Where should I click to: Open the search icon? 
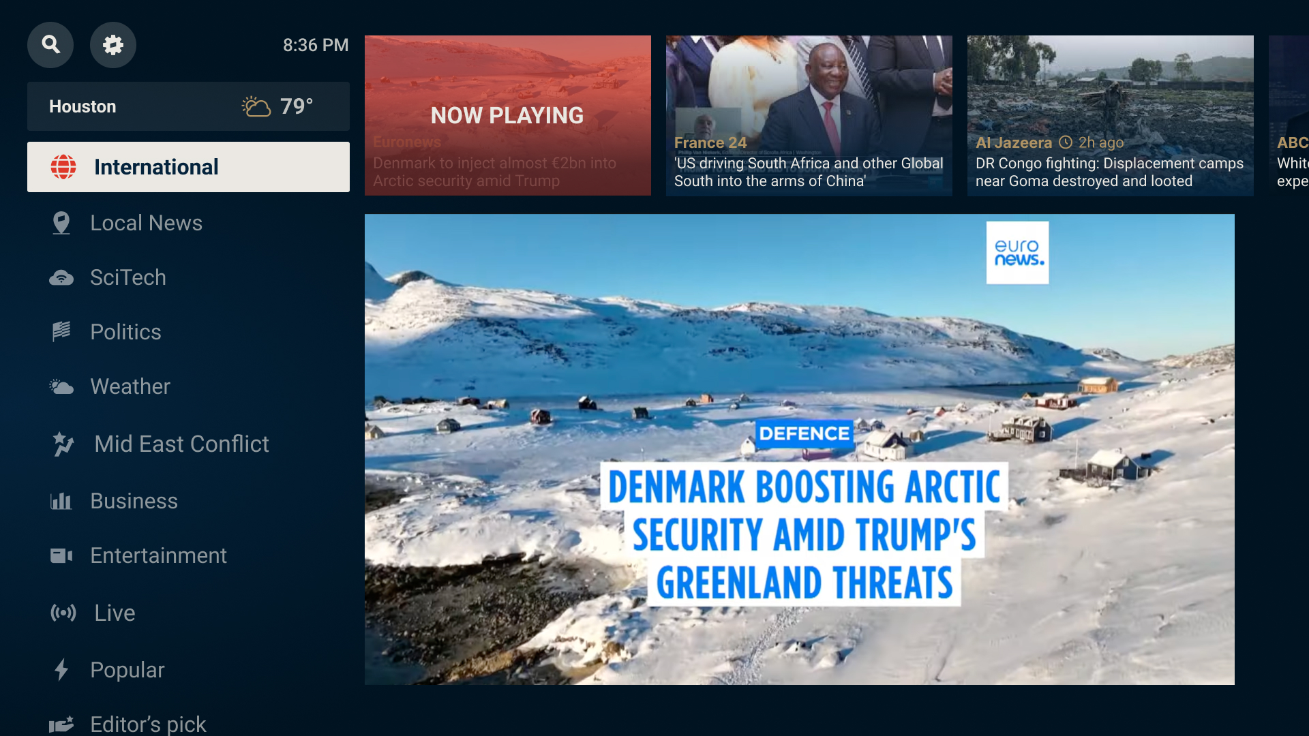pyautogui.click(x=50, y=44)
